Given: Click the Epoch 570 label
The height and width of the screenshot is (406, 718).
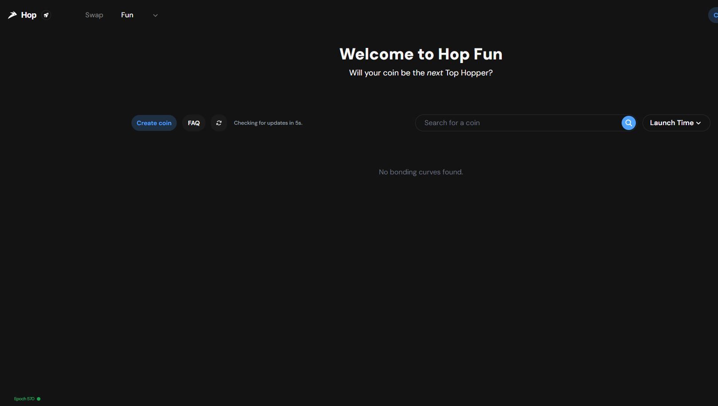Looking at the screenshot, I should (24, 399).
